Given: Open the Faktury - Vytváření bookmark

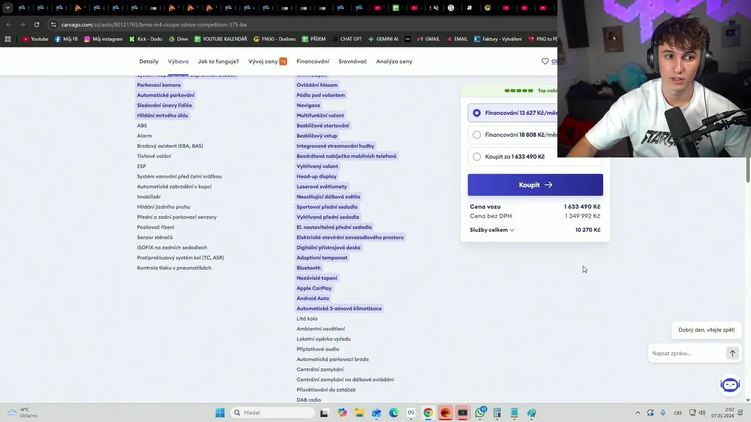Looking at the screenshot, I should coord(497,39).
